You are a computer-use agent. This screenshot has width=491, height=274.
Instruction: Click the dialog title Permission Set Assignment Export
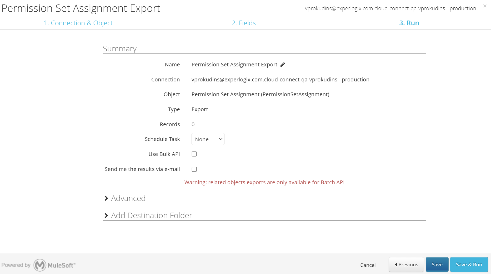pyautogui.click(x=81, y=8)
